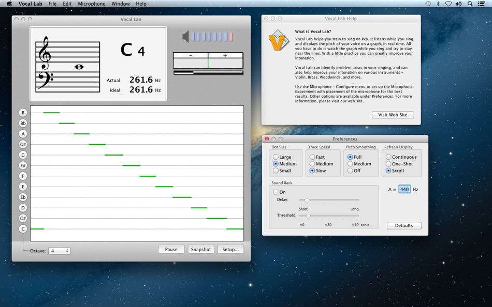Image resolution: width=492 pixels, height=307 pixels.
Task: Click the Snapshot button
Action: 201,249
